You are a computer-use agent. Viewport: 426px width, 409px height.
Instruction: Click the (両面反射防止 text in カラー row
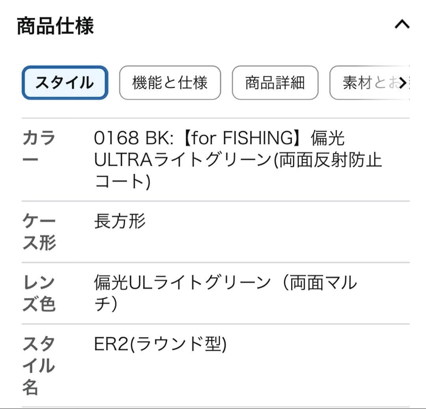point(328,160)
